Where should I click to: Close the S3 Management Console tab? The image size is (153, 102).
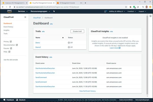[81, 3]
